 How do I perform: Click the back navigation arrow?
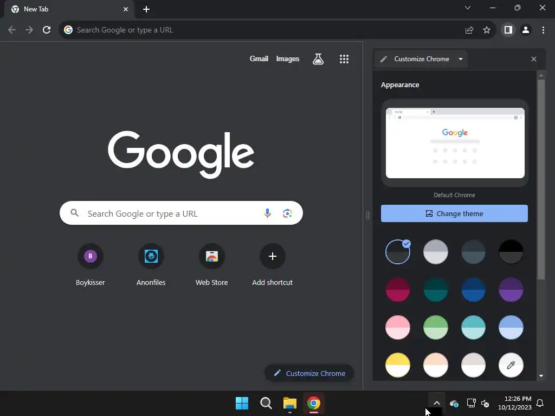[12, 30]
